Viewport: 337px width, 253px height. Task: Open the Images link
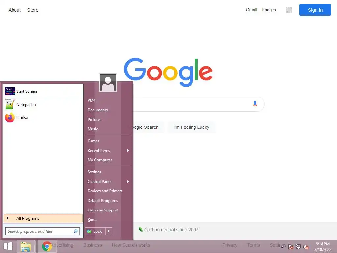click(269, 10)
